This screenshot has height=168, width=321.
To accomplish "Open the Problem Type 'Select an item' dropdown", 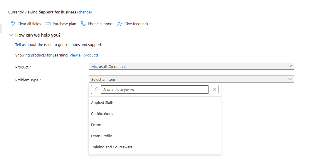I will click(191, 79).
